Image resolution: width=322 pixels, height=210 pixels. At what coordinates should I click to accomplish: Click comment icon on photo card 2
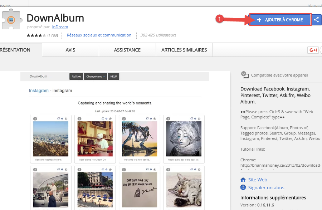[x=103, y=119]
